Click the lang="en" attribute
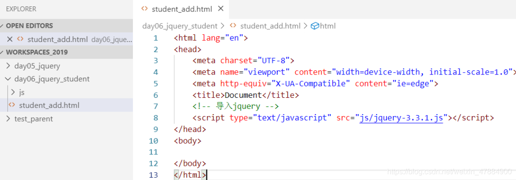This screenshot has width=516, height=180. [222, 38]
